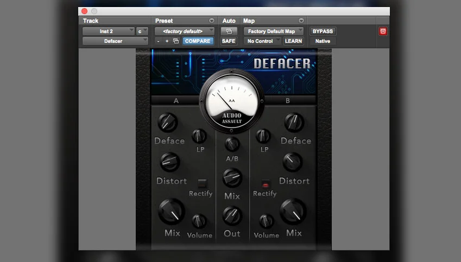Open the insert position c dropdown
461x262 pixels.
pyautogui.click(x=142, y=31)
